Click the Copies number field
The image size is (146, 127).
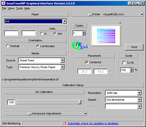click(x=77, y=33)
